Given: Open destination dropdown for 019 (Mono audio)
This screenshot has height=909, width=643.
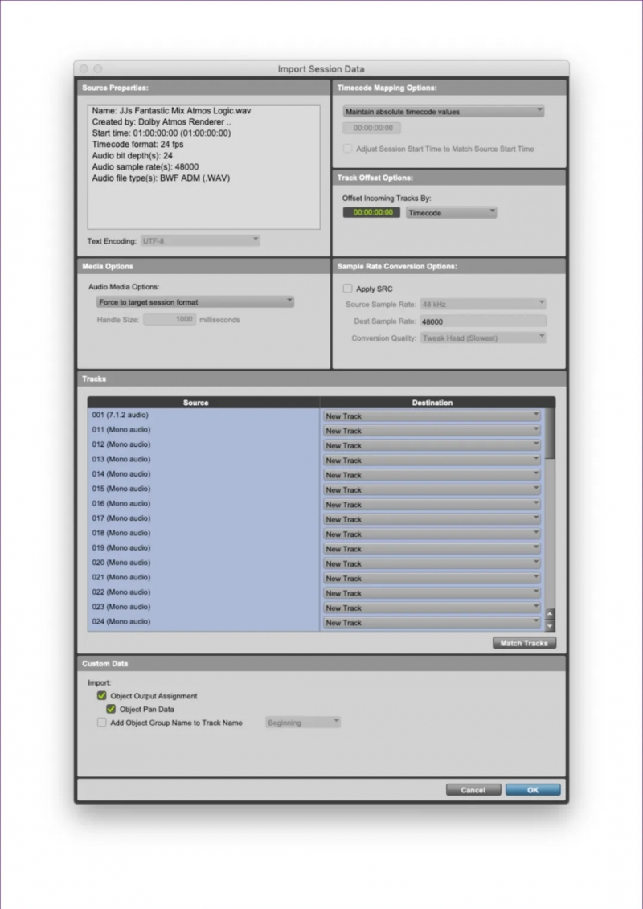Looking at the screenshot, I should point(432,549).
